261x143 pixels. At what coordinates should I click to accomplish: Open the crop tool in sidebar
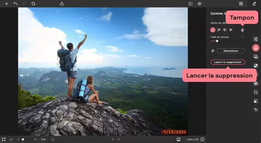[x=256, y=92]
